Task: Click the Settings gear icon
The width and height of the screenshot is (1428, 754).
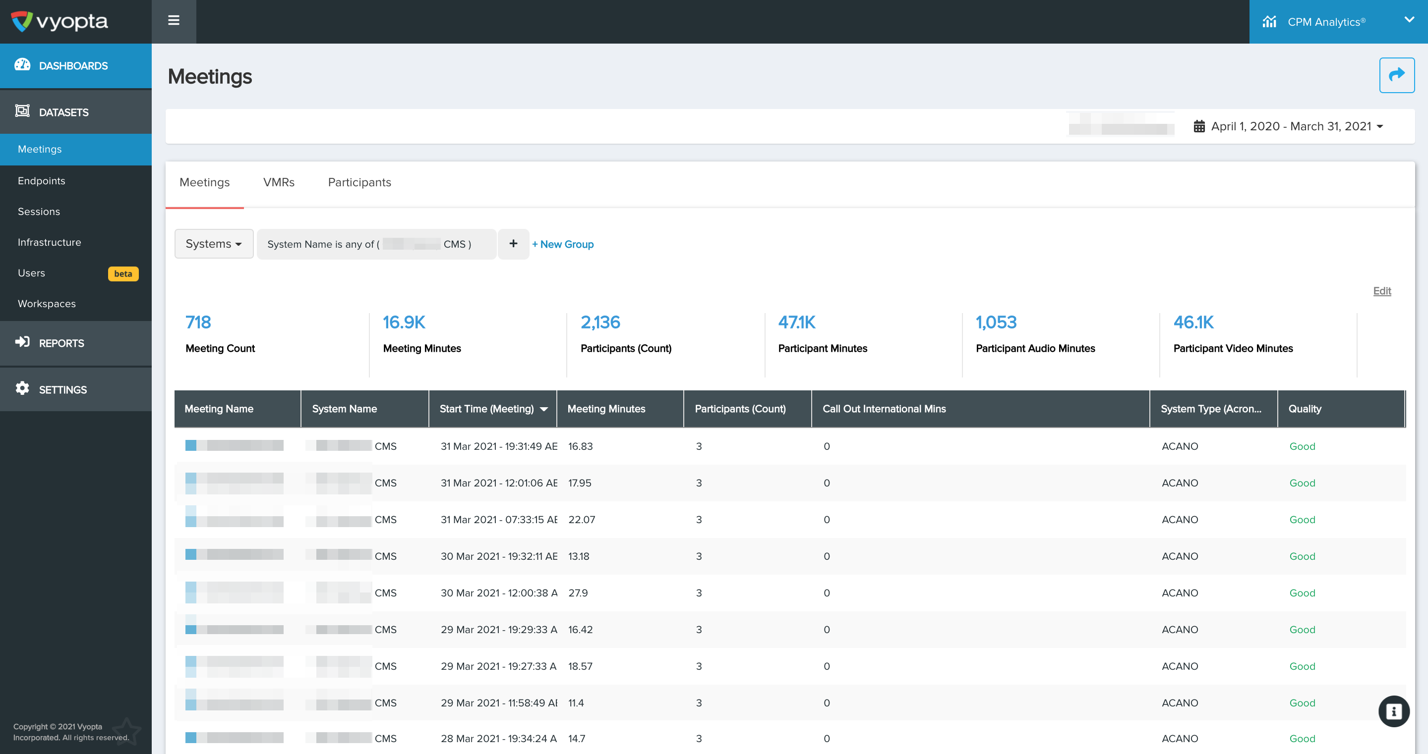Action: (22, 388)
